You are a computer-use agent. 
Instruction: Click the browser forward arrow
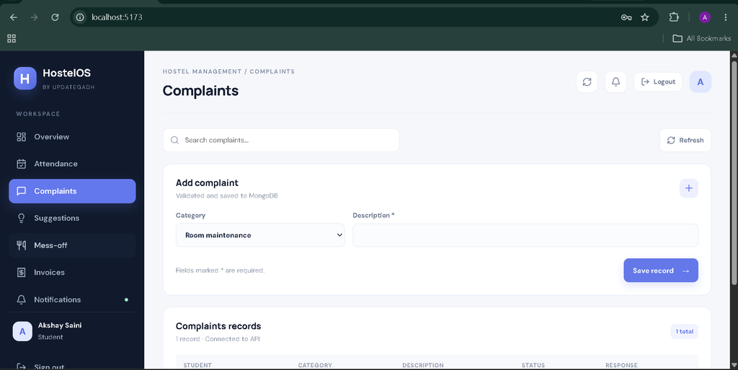pos(34,17)
